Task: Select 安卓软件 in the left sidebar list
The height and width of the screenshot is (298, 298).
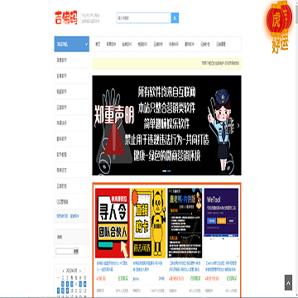Action: point(71,75)
